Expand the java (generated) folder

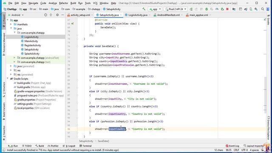pos(11,66)
